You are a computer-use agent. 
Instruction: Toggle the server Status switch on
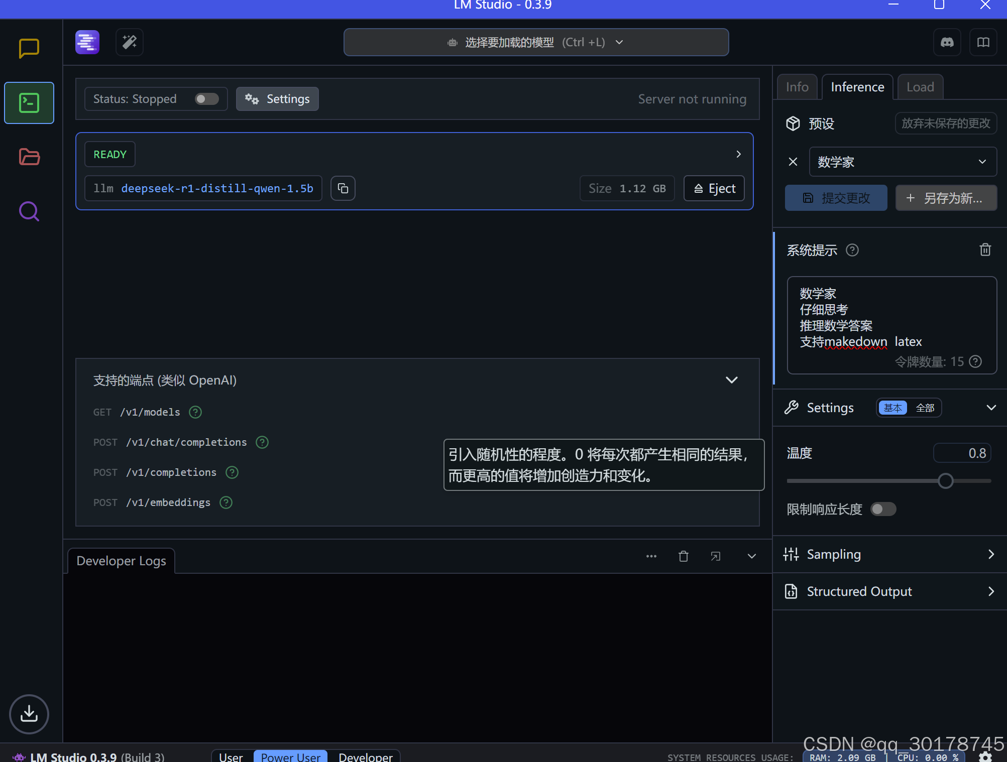tap(206, 99)
